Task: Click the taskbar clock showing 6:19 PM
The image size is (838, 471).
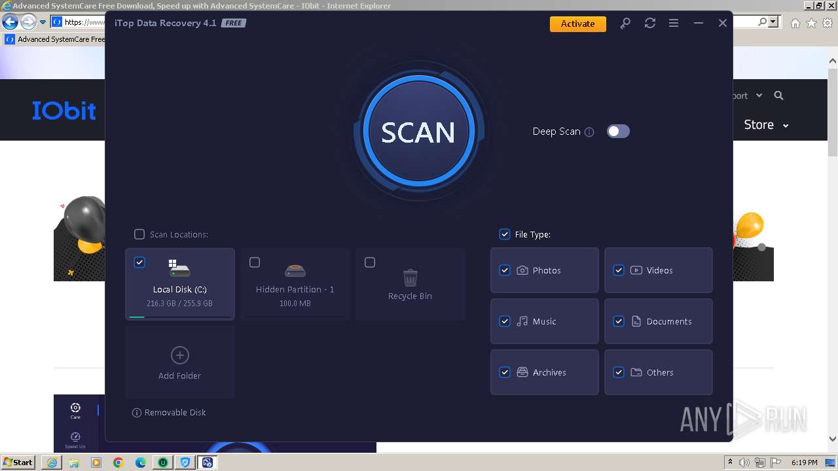Action: pos(804,462)
